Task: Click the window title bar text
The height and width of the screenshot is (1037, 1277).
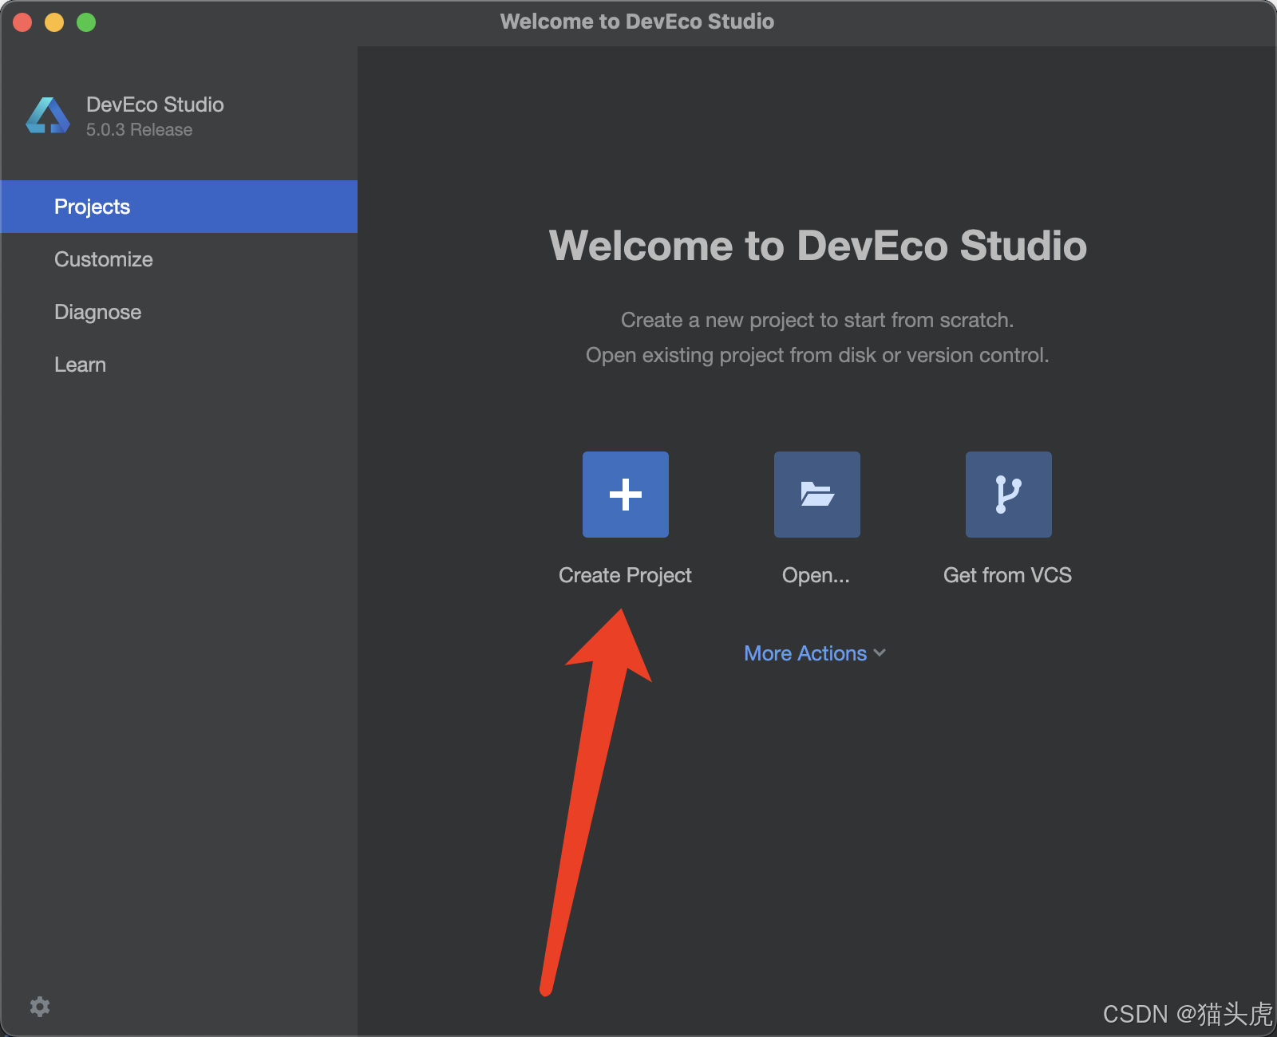Action: 637,22
